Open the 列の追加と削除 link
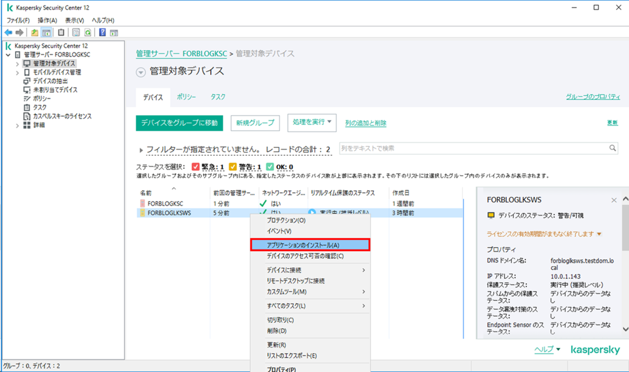 (366, 123)
